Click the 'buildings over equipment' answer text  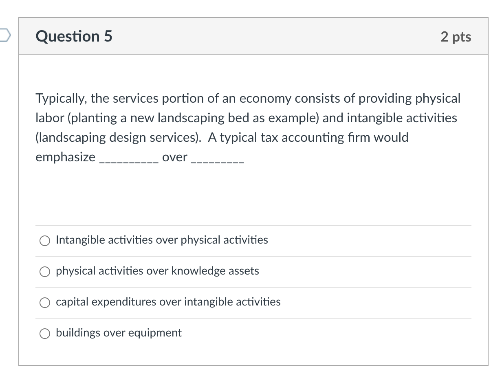coord(119,333)
